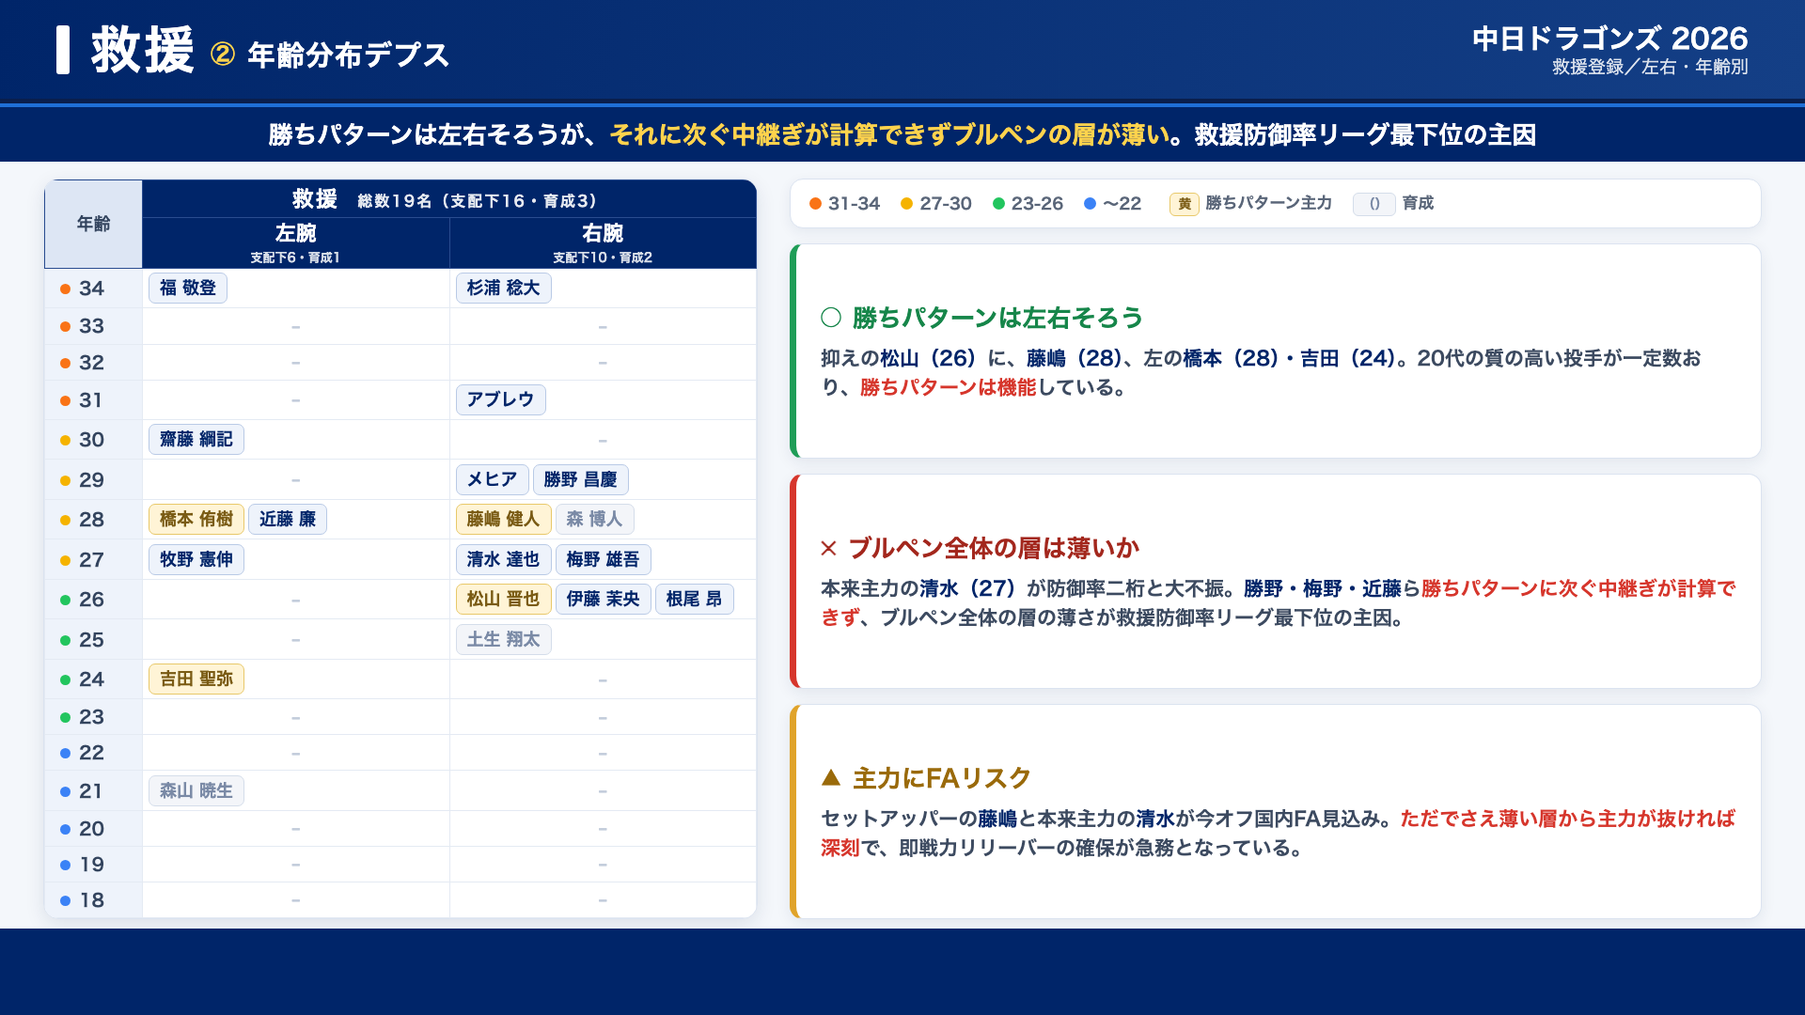Click highlighted 橋本 侑樹 chip

pos(196,519)
